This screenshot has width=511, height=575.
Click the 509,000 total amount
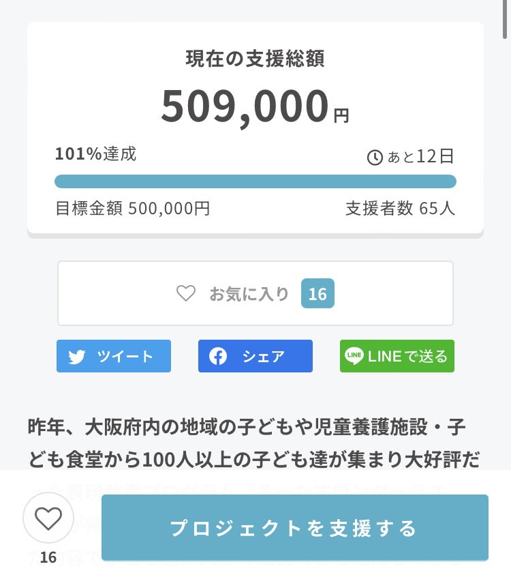point(245,106)
